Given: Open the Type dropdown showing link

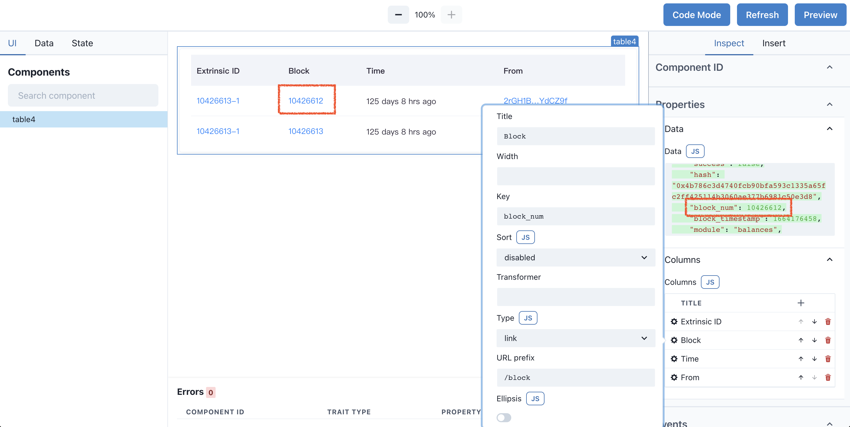Looking at the screenshot, I should tap(575, 338).
